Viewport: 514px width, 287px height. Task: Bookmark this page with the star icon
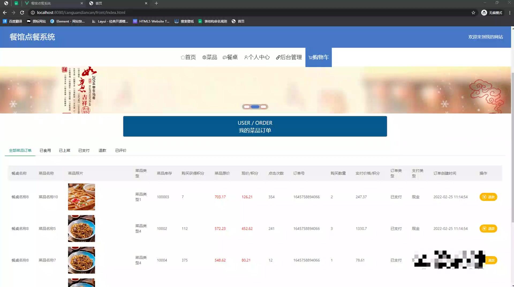pyautogui.click(x=474, y=12)
